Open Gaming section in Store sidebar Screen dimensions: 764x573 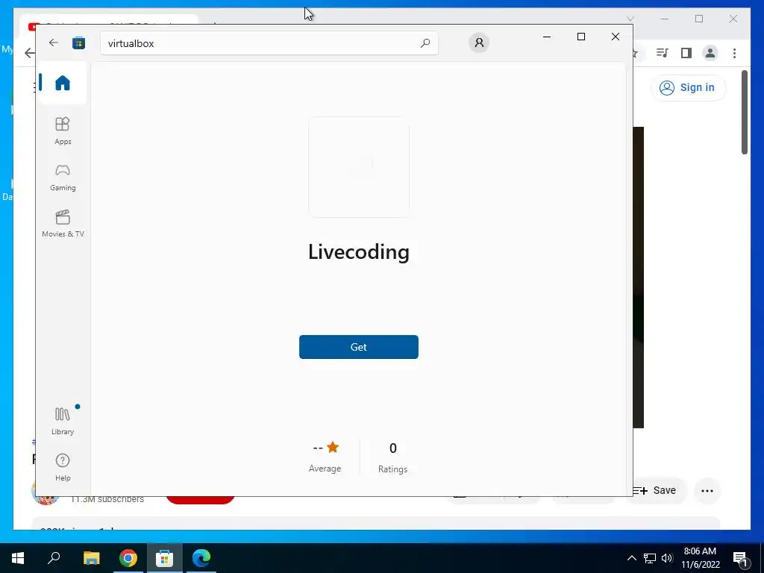63,178
